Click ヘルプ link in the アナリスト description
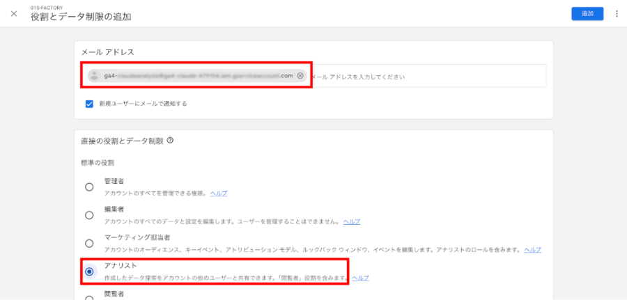 [x=360, y=278]
